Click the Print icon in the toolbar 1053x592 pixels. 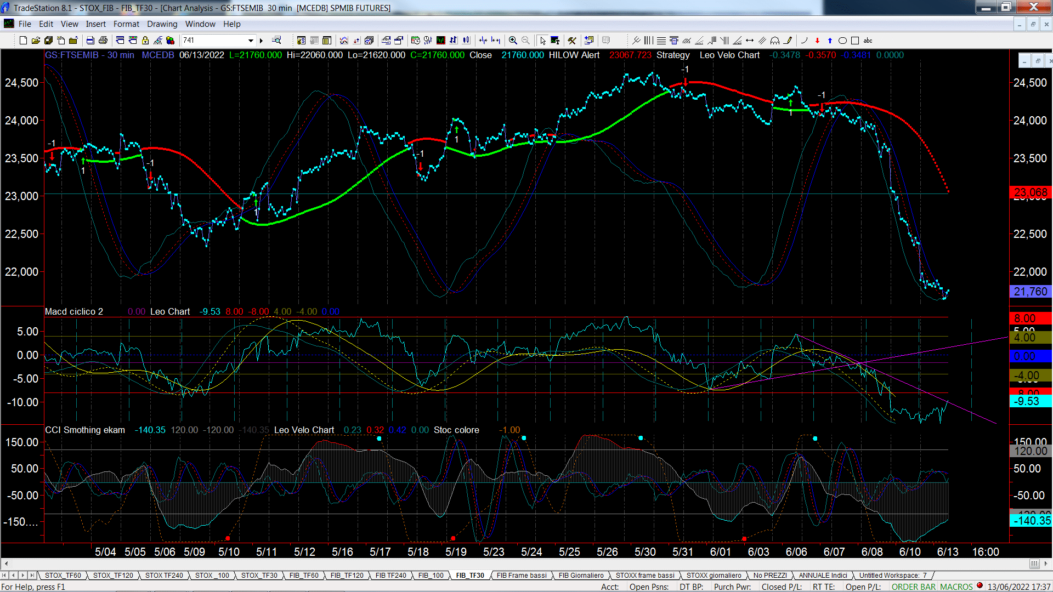click(x=103, y=40)
